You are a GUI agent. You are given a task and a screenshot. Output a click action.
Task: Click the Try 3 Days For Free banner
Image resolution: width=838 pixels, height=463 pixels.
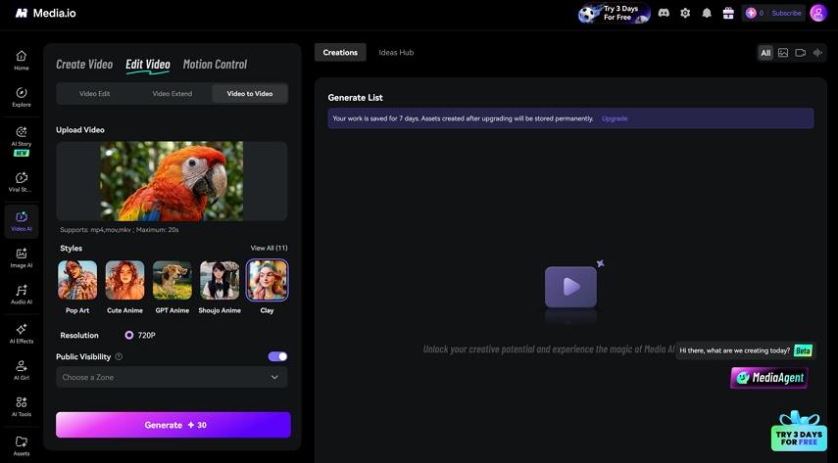[615, 14]
